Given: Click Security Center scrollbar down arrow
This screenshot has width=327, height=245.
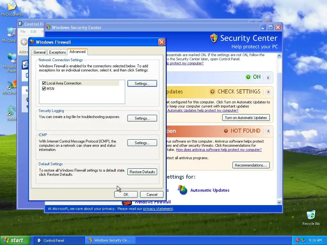Looking at the screenshot, I should click(279, 202).
